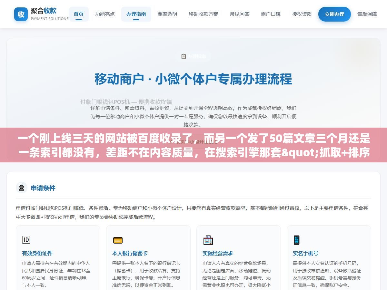The image size is (387, 290).
Task: Open the 授权资质 nav link
Action: click(302, 14)
